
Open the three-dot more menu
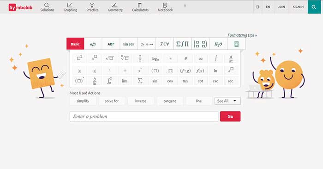[185, 6]
